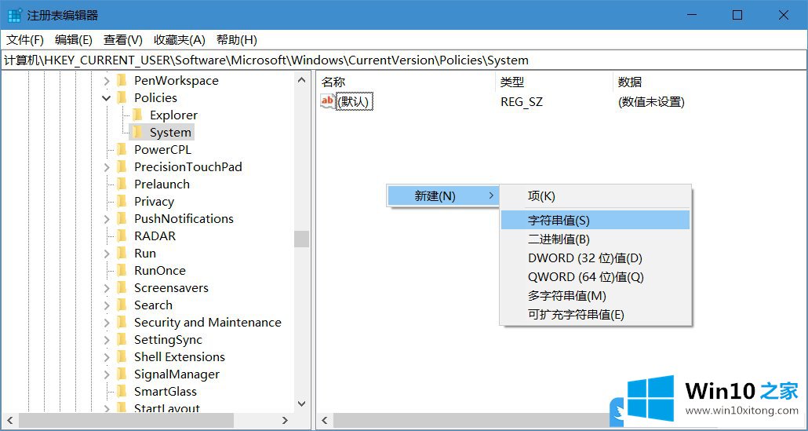The width and height of the screenshot is (808, 431).
Task: Click the PenWorkspace folder icon
Action: coord(122,80)
